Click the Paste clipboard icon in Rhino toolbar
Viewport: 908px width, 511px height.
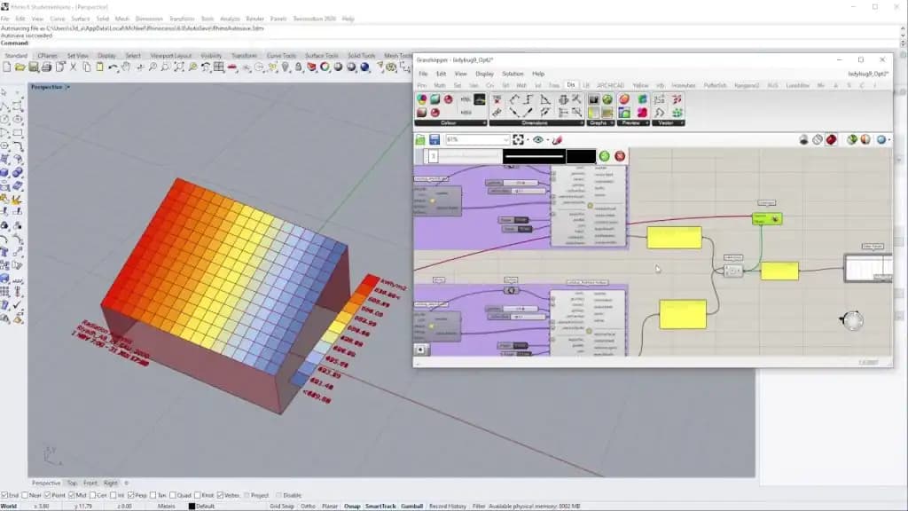pos(99,67)
